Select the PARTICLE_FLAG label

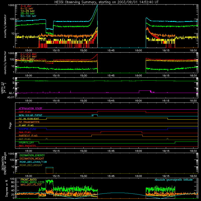28,135
